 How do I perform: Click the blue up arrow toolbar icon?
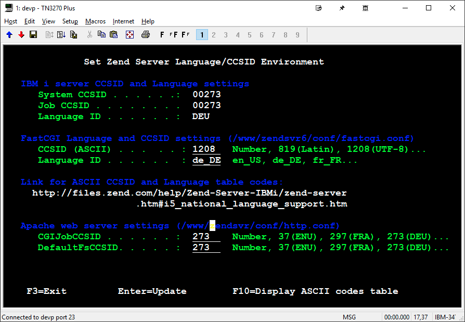[9, 35]
